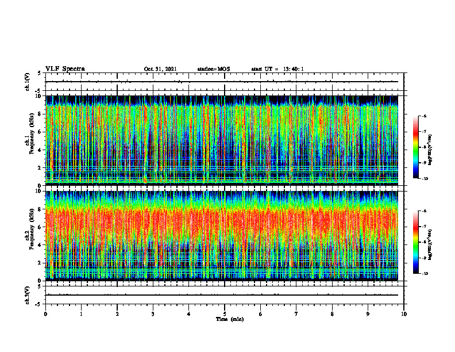Click the ch.1 spectrogram color bar

(x=415, y=147)
